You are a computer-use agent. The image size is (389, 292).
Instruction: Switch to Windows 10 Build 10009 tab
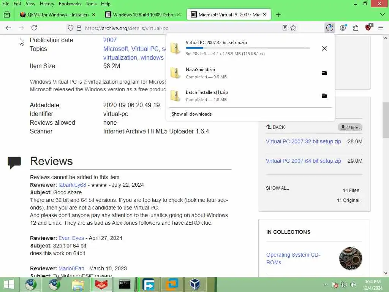point(143,15)
